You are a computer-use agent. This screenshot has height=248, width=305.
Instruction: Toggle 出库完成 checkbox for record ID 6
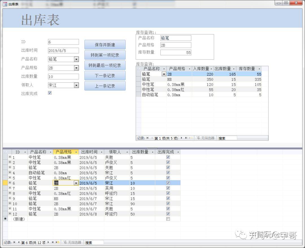168,183
